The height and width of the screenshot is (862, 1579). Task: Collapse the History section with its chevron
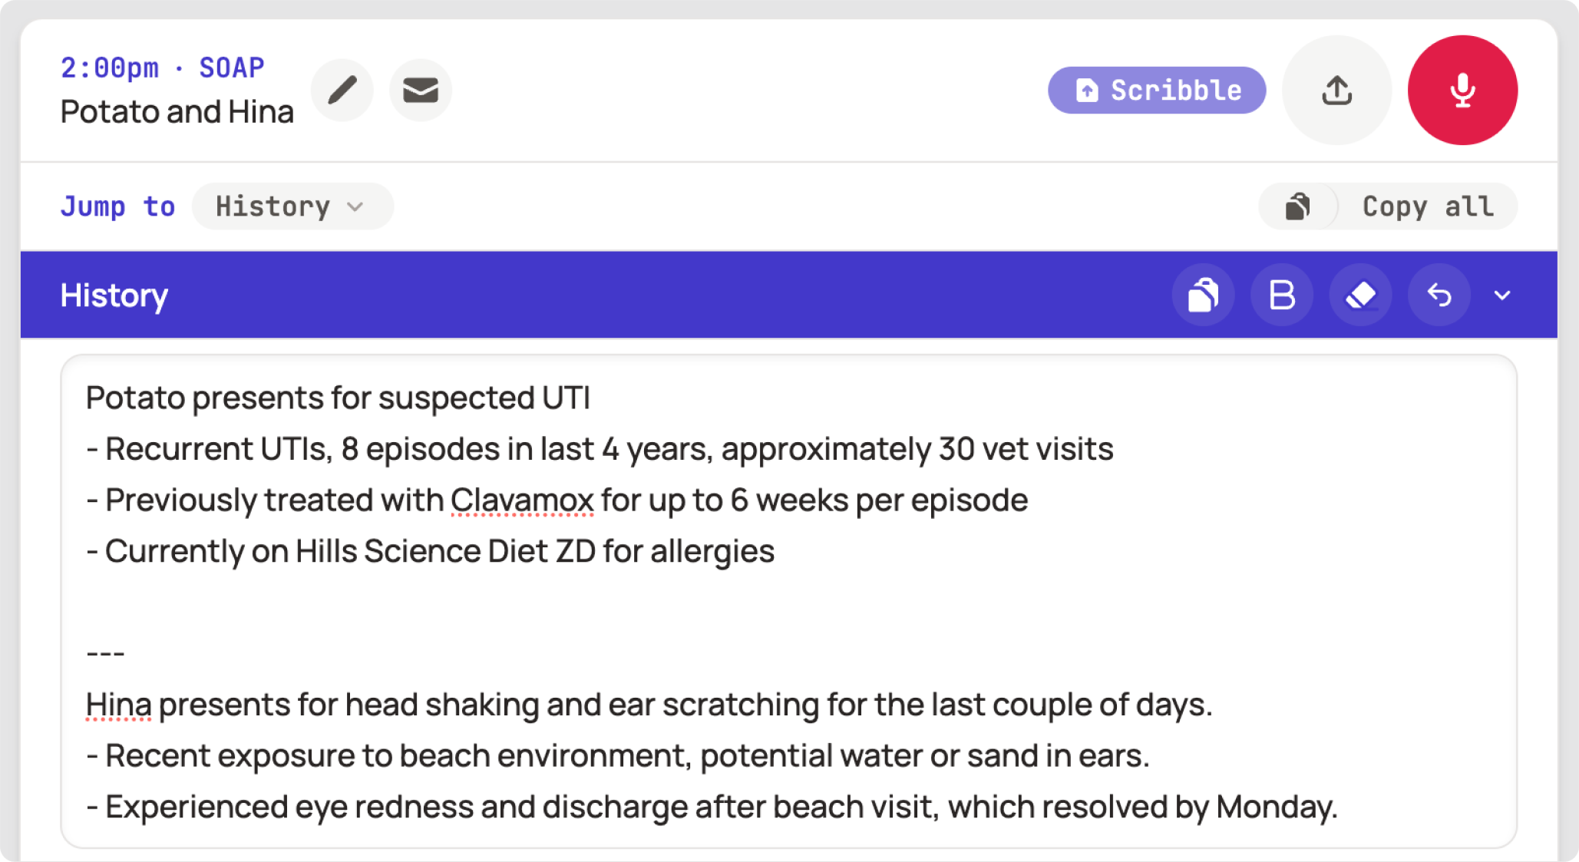pyautogui.click(x=1501, y=295)
